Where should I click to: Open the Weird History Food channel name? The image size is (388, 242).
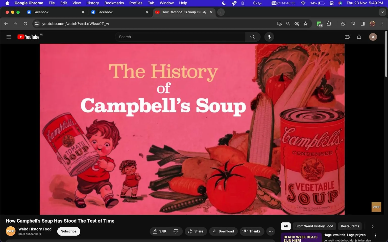(x=35, y=229)
